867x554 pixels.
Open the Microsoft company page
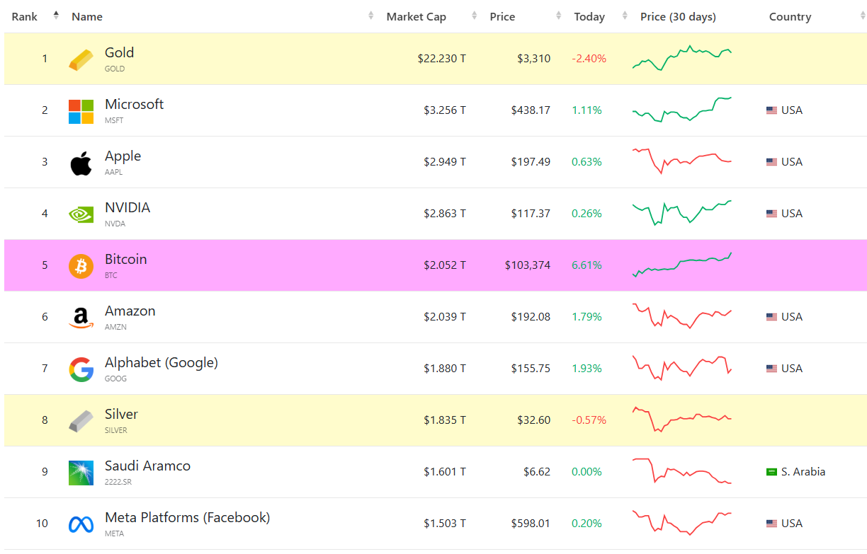coord(134,104)
